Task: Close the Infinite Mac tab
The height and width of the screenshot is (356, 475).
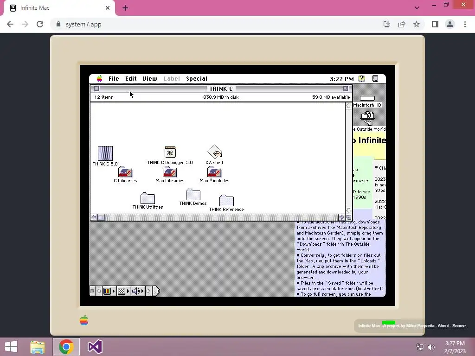Action: 108,8
